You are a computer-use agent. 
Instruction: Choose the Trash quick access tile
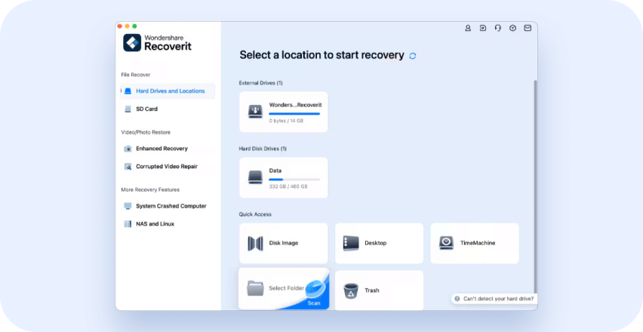click(380, 290)
